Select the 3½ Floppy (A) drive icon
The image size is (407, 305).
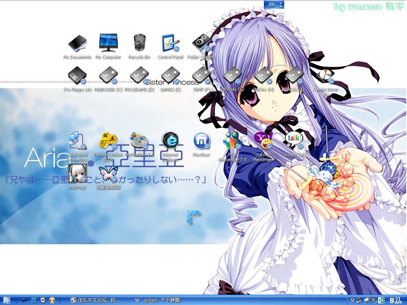coord(77,79)
